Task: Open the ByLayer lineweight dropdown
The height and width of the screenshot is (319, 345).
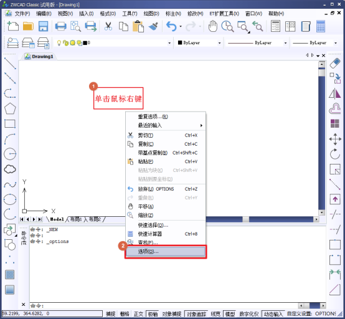Action: coord(336,43)
